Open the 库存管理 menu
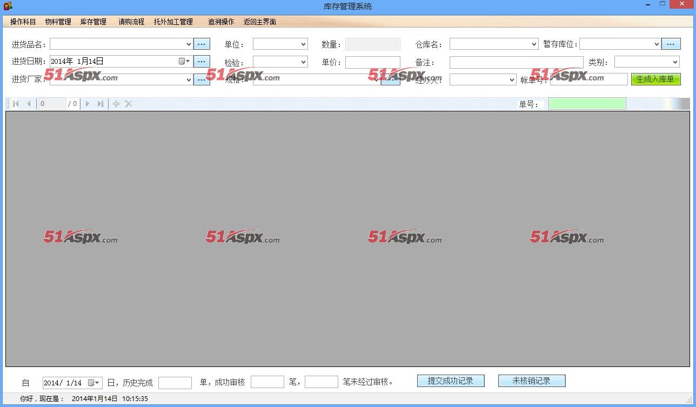The height and width of the screenshot is (407, 696). coord(93,22)
